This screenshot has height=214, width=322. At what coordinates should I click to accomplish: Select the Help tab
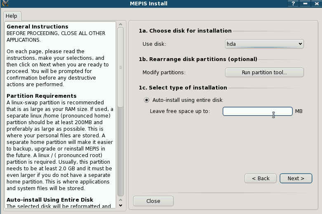tap(12, 16)
